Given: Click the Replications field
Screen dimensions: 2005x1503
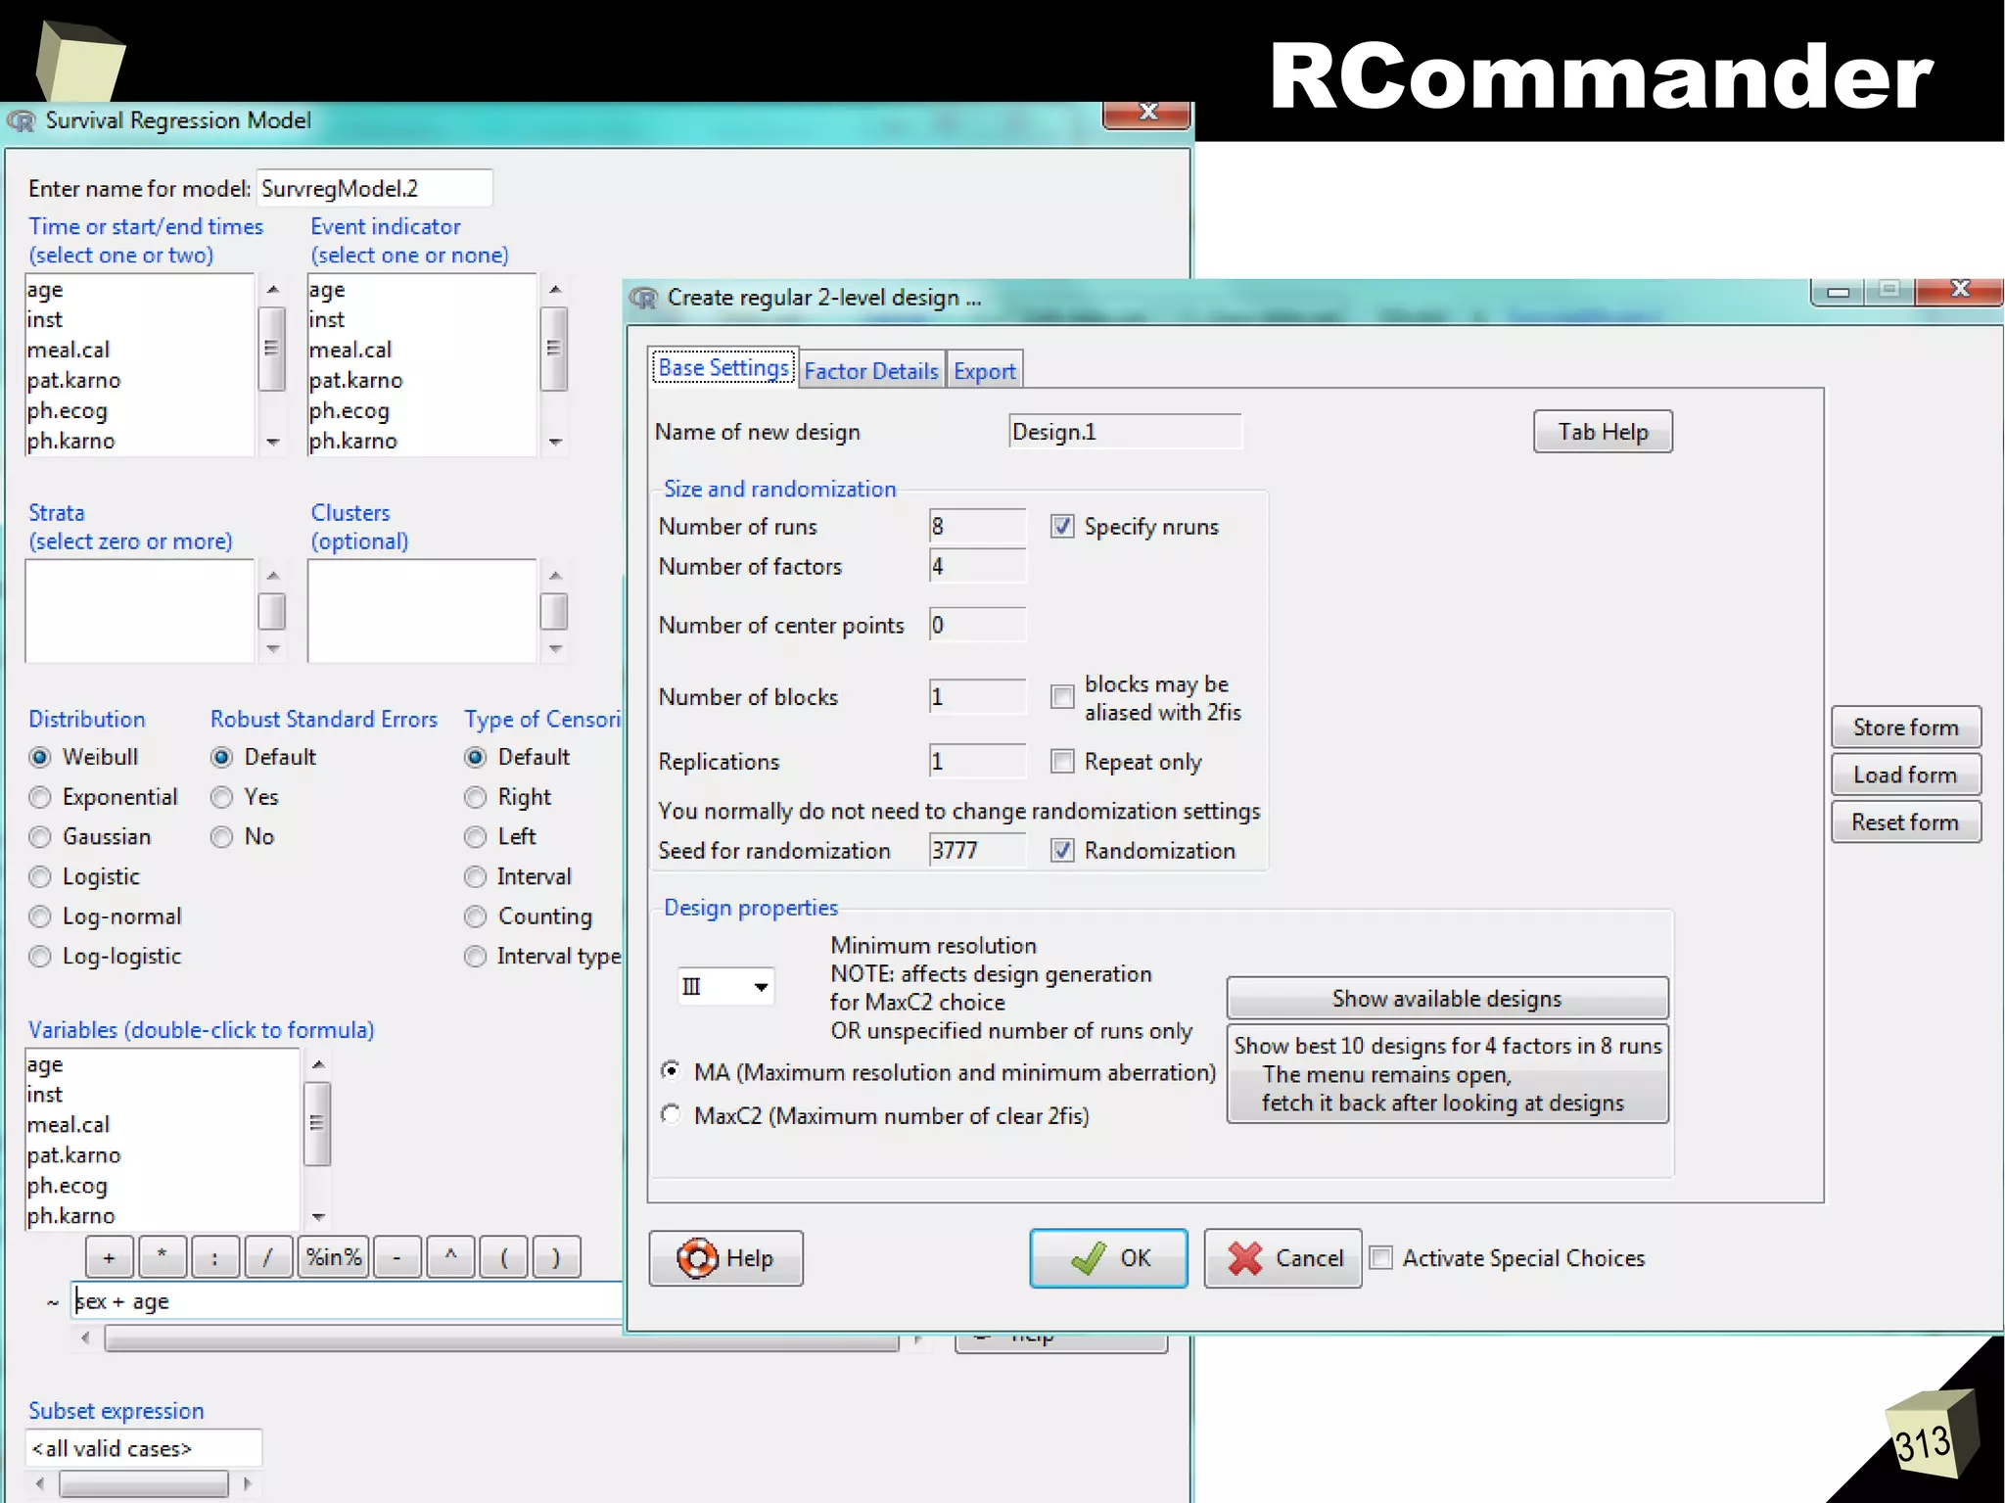Looking at the screenshot, I should [977, 761].
